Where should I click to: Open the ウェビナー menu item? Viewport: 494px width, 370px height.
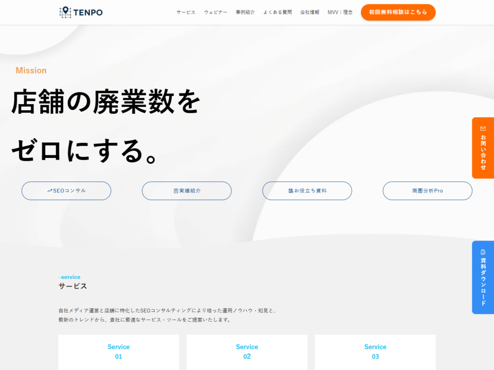pos(215,12)
